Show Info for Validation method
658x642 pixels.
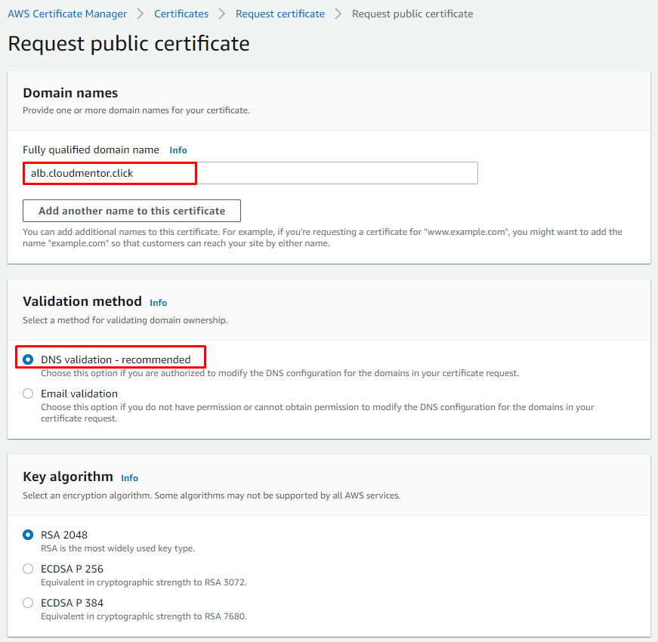click(x=158, y=302)
